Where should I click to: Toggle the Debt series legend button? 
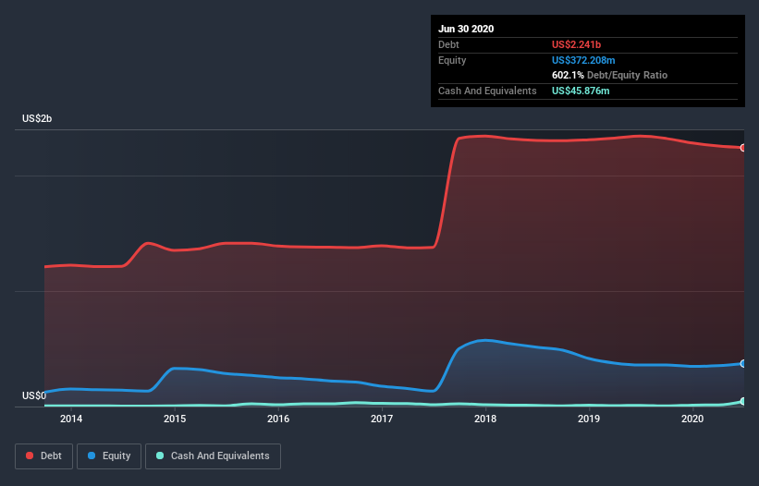pos(43,456)
